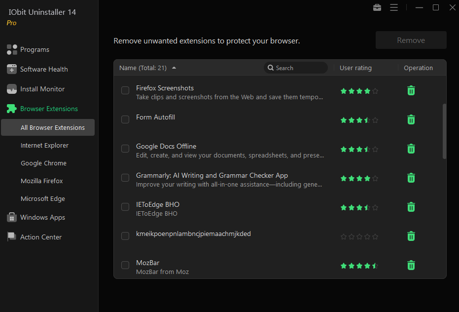Show Mozilla Firefox extensions

(x=42, y=181)
